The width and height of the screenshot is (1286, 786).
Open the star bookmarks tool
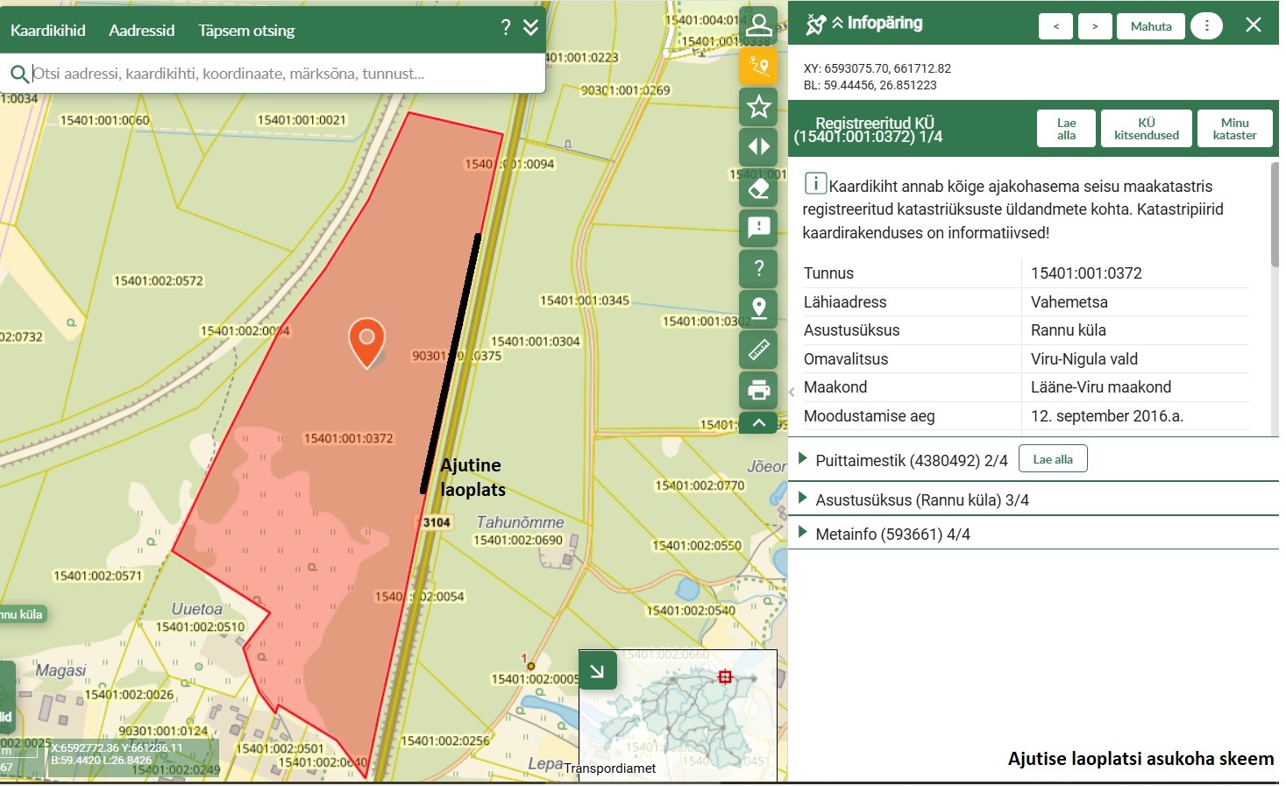click(758, 107)
